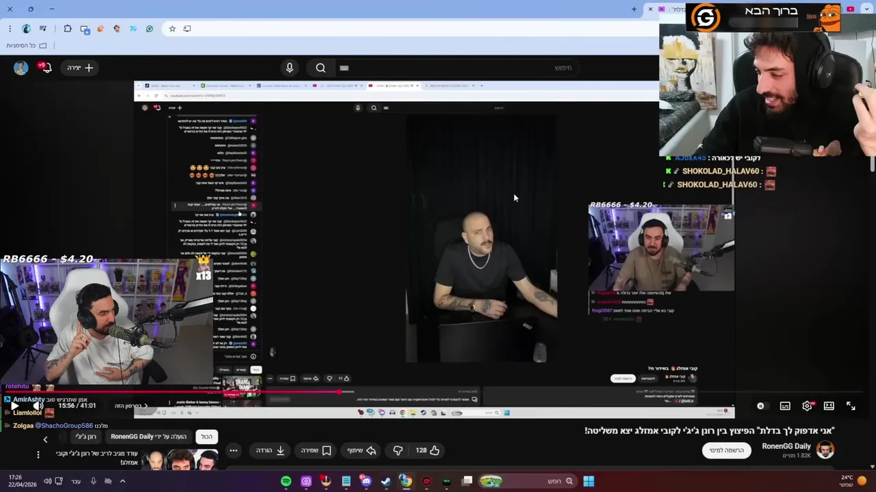The width and height of the screenshot is (876, 492).
Task: Enter fullscreen mode in the player
Action: (851, 406)
